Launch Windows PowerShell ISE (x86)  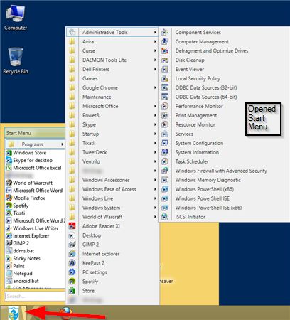(208, 208)
